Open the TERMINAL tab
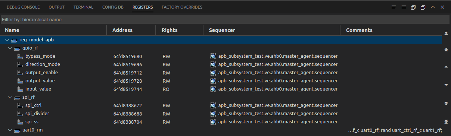 84,7
